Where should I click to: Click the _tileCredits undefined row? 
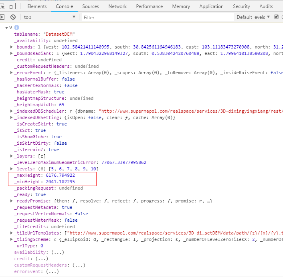click(x=44, y=226)
